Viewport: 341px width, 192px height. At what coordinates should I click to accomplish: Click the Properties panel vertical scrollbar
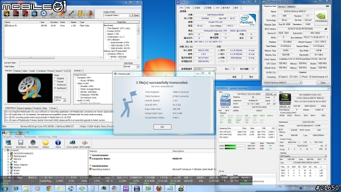pyautogui.click(x=138, y=41)
